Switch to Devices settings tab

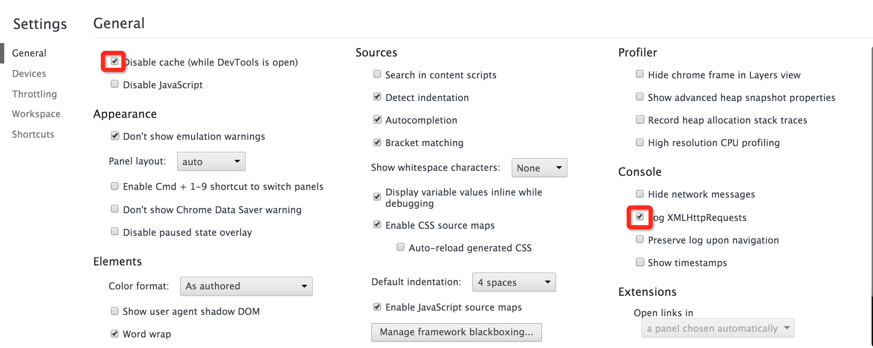[x=29, y=73]
